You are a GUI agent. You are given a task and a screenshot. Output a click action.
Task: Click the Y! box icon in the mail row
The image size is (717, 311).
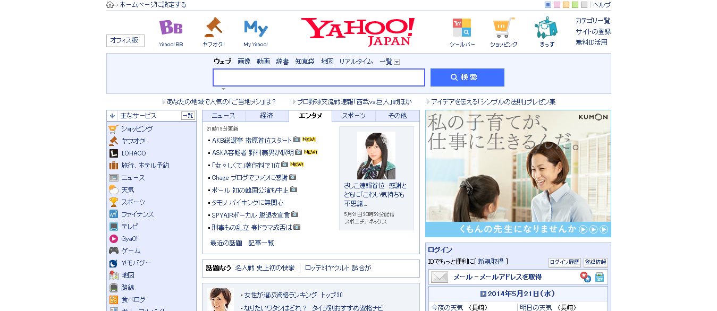click(x=600, y=277)
